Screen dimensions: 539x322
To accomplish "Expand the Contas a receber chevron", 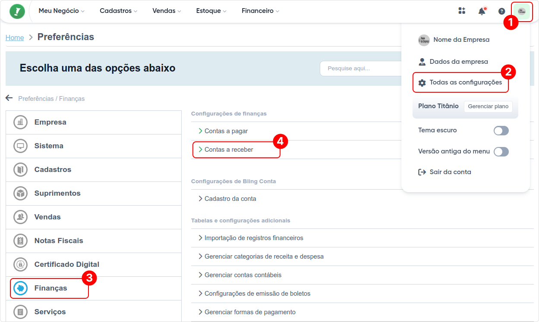I will (200, 150).
